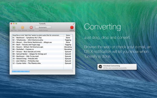Screen dimensions: 157x98
Task: Click the Status column header
Action: pyautogui.click(x=68, y=35)
